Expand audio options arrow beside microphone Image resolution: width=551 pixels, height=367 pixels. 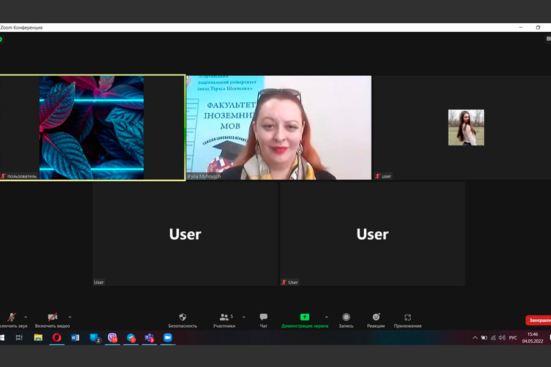pos(26,317)
